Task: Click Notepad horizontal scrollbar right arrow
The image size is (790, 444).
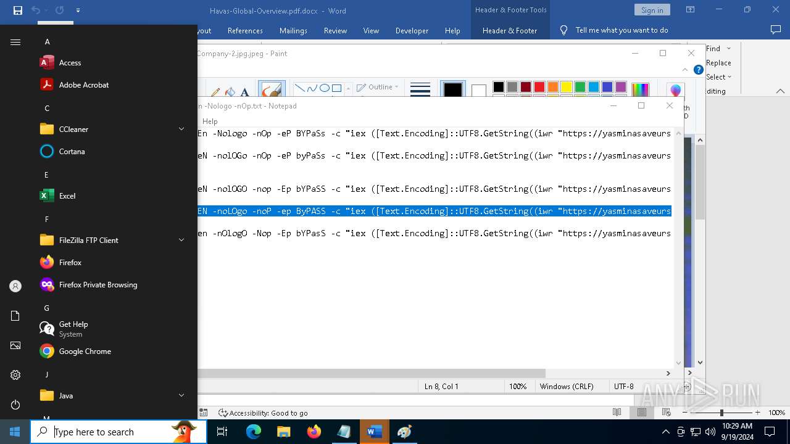Action: tap(668, 373)
